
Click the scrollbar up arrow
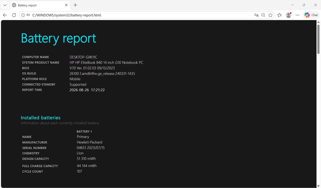coord(318,22)
